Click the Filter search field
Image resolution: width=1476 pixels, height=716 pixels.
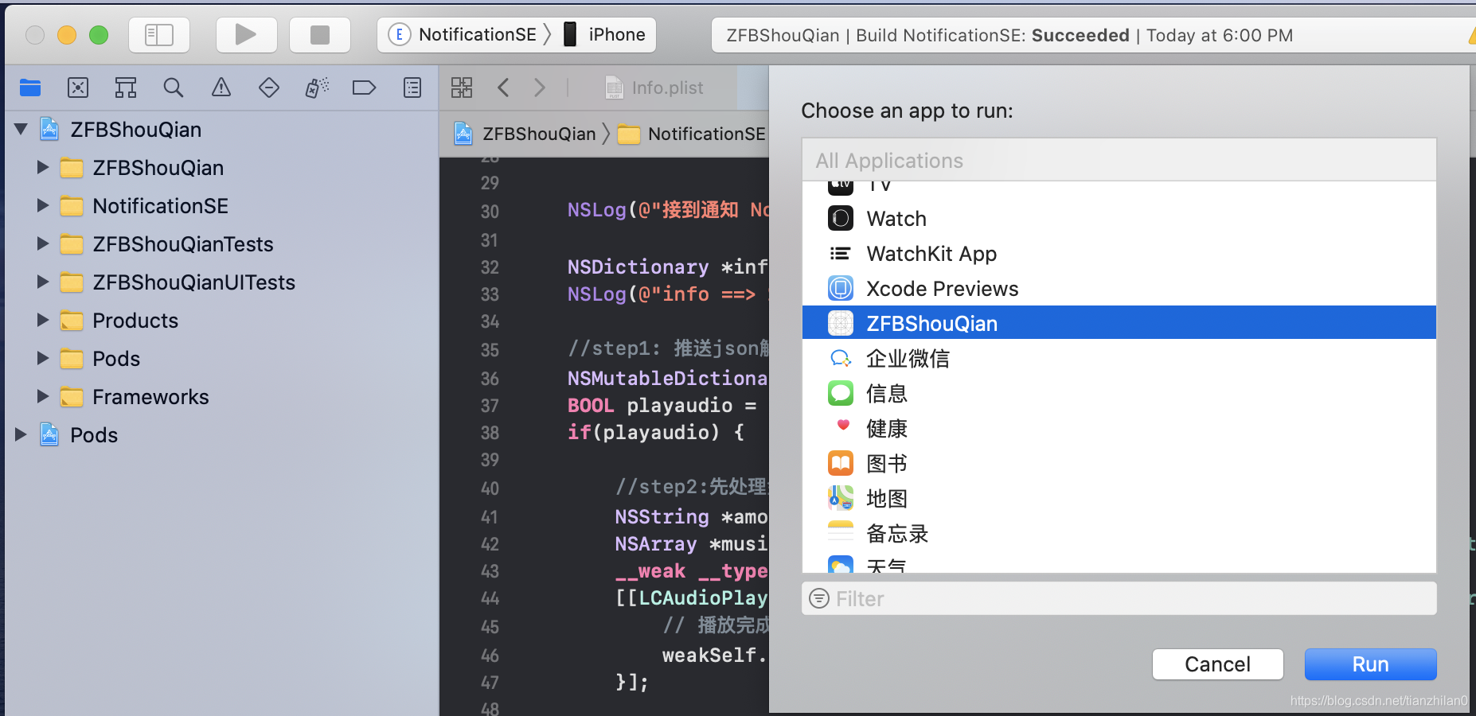coord(1119,598)
